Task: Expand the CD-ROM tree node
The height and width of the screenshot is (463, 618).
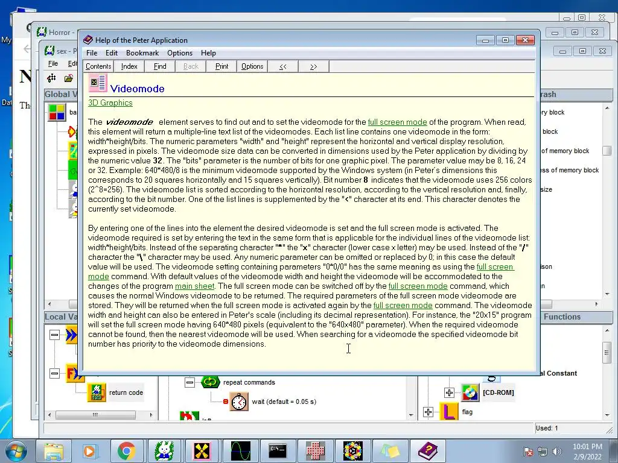Action: click(x=449, y=392)
